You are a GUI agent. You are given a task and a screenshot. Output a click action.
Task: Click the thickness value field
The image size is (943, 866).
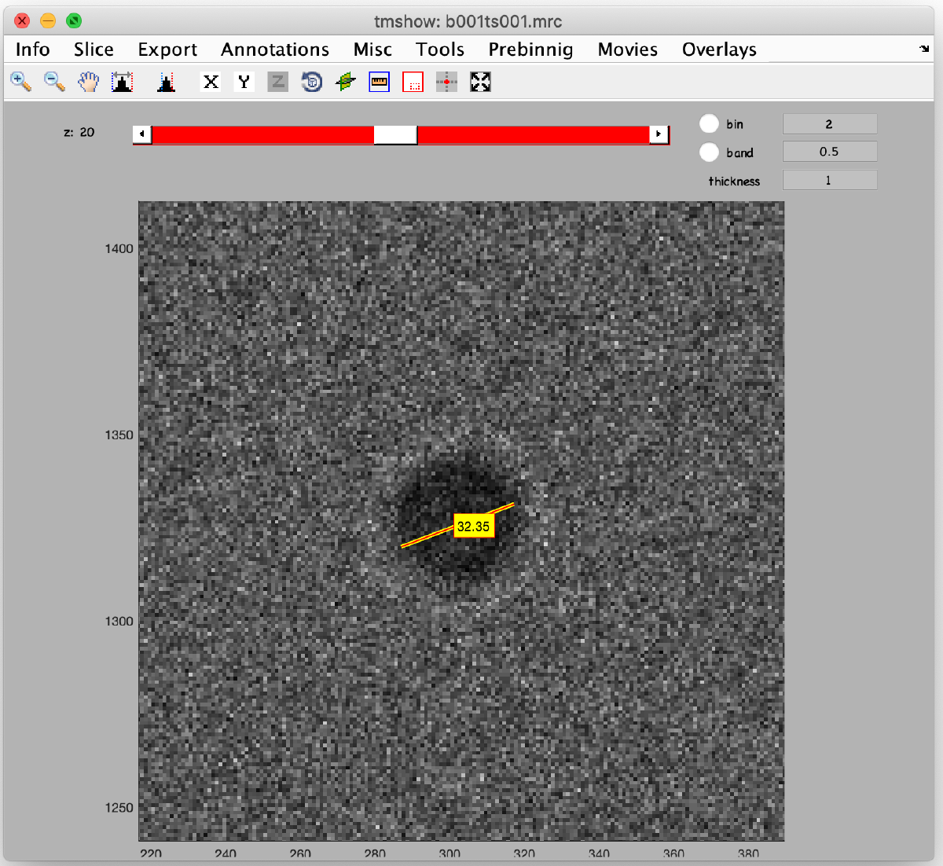click(x=829, y=181)
